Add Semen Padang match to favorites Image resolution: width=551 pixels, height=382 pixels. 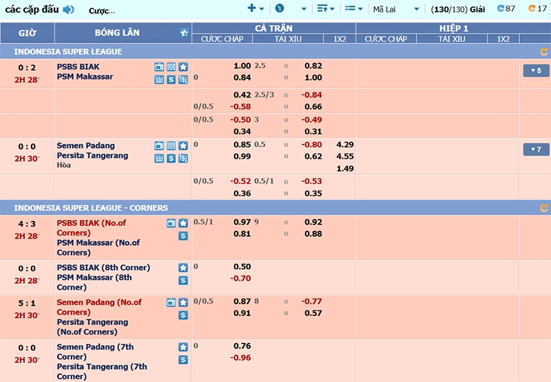[183, 146]
